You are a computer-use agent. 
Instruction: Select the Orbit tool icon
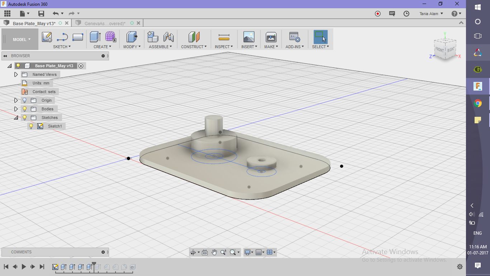point(193,252)
